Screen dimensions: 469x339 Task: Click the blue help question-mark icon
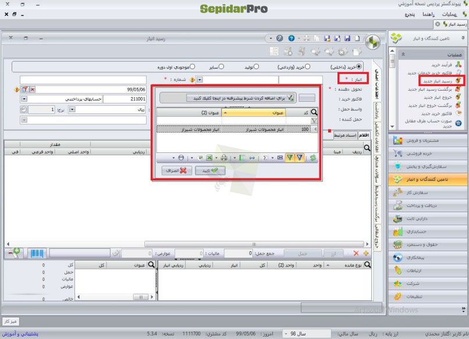pos(291,38)
